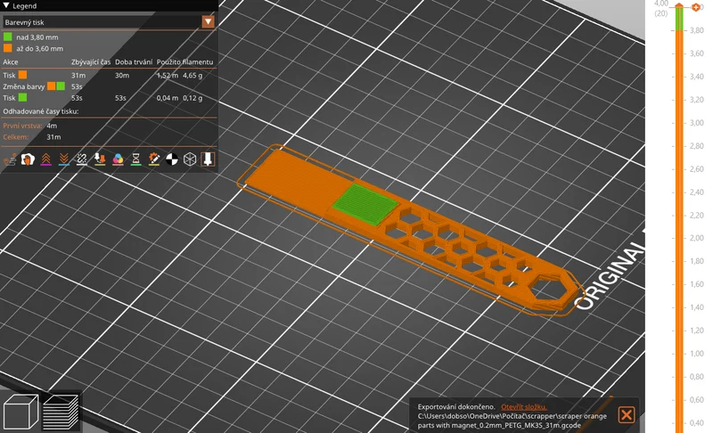This screenshot has height=433, width=713.
Task: Toggle shells visibility (wireframe cube icon)
Action: 190,159
